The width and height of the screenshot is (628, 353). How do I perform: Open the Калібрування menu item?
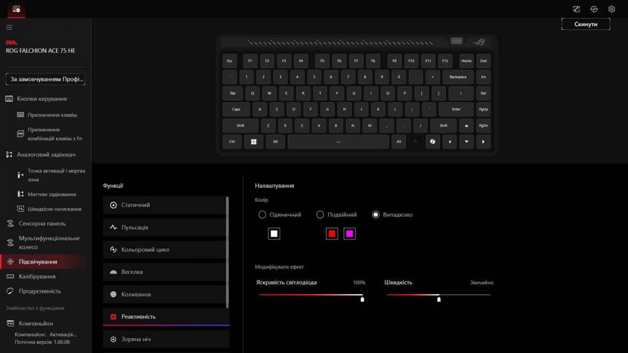pos(37,277)
